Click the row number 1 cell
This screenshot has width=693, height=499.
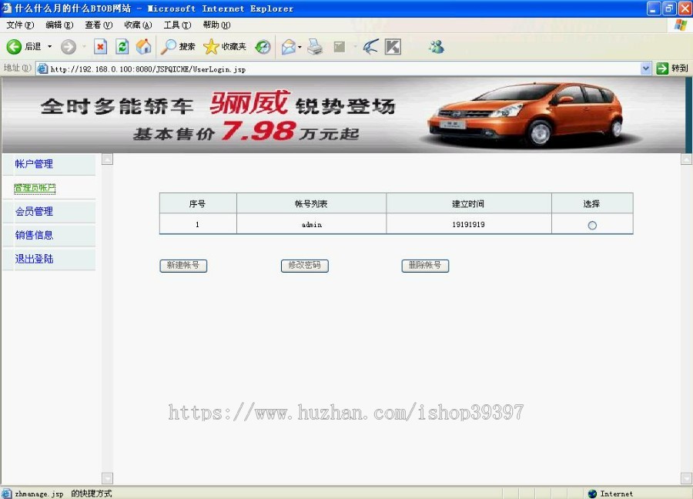click(x=198, y=225)
